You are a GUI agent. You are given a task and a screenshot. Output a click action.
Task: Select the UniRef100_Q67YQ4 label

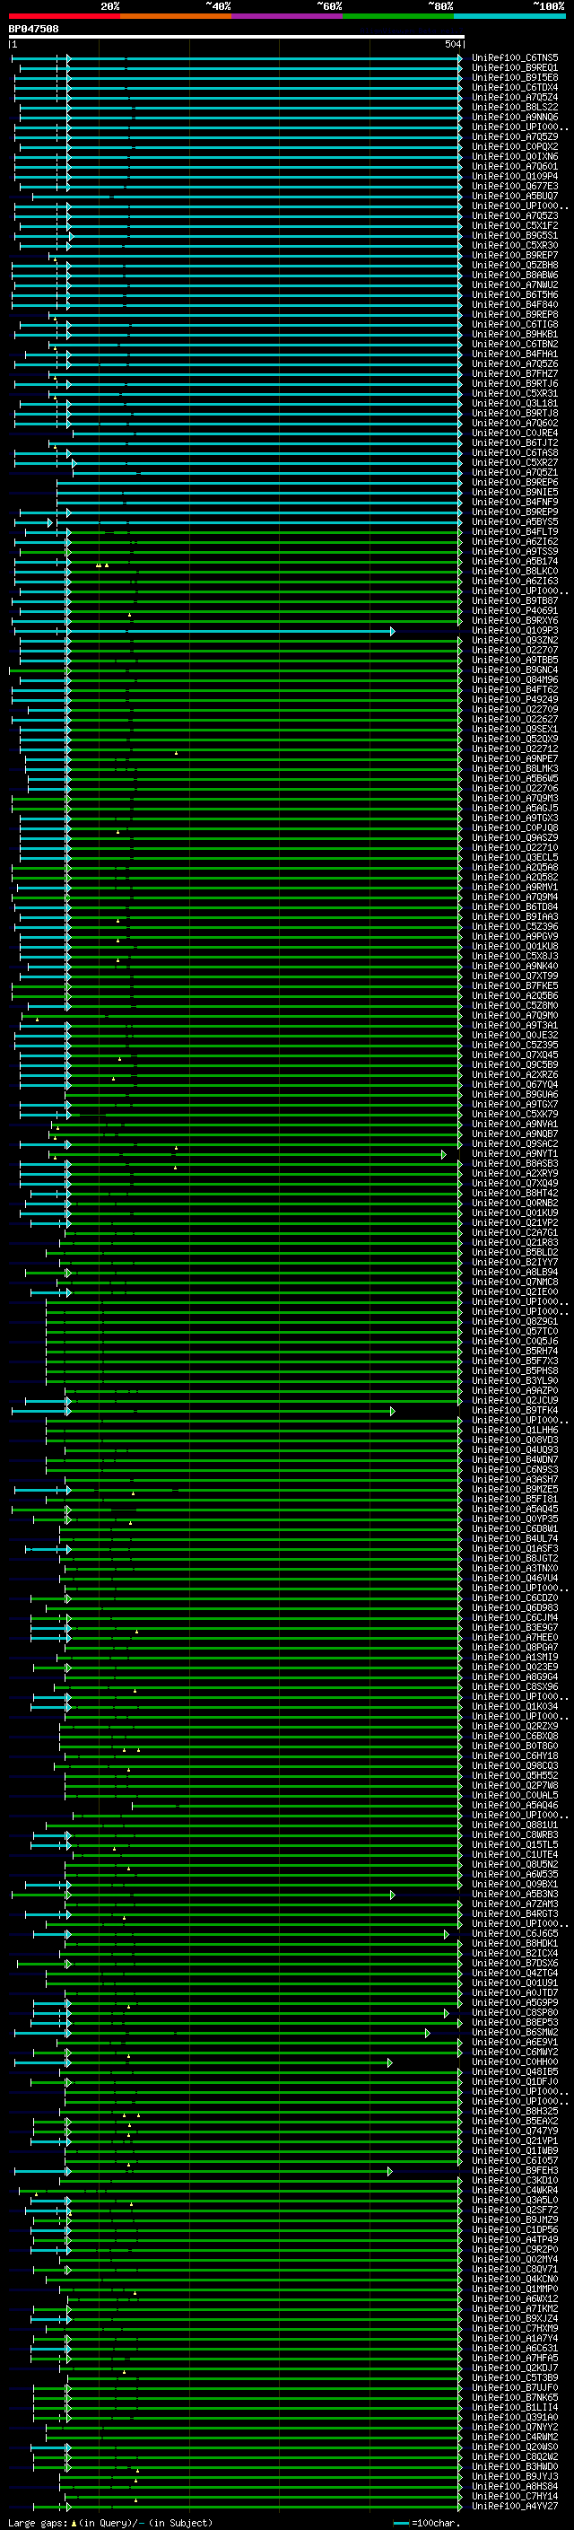click(x=515, y=1084)
